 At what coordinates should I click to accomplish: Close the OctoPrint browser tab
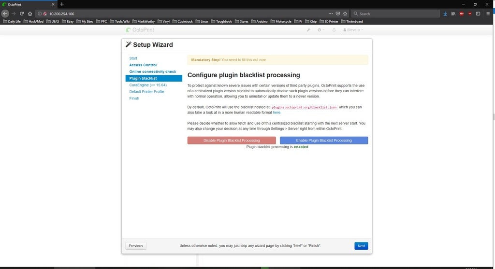[x=53, y=4]
